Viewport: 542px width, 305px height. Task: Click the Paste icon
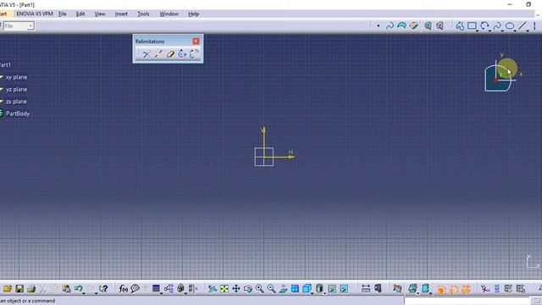pos(66,288)
